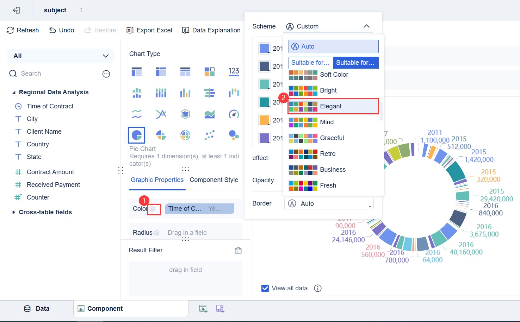Click the exit back arrow icon
The height and width of the screenshot is (322, 520).
[16, 10]
